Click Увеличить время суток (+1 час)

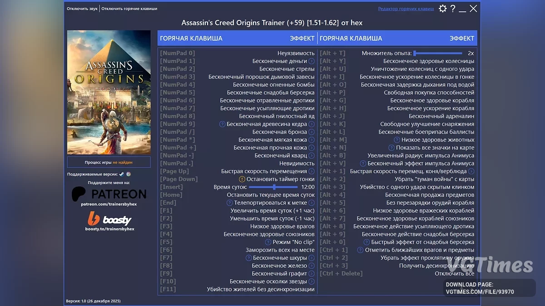tap(272, 211)
